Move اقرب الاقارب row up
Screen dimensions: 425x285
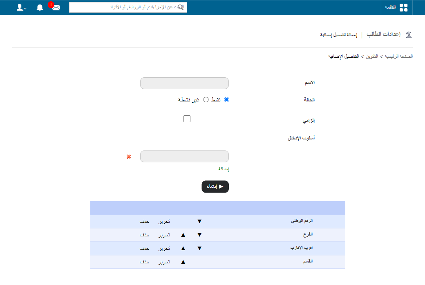pos(183,248)
